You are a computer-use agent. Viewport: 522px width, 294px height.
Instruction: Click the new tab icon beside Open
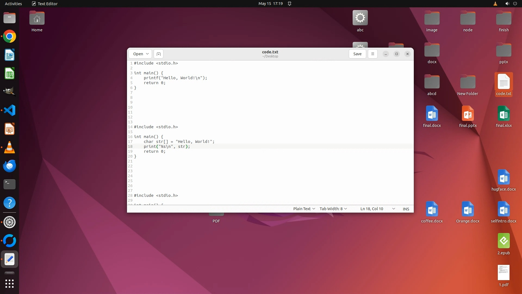(x=159, y=54)
